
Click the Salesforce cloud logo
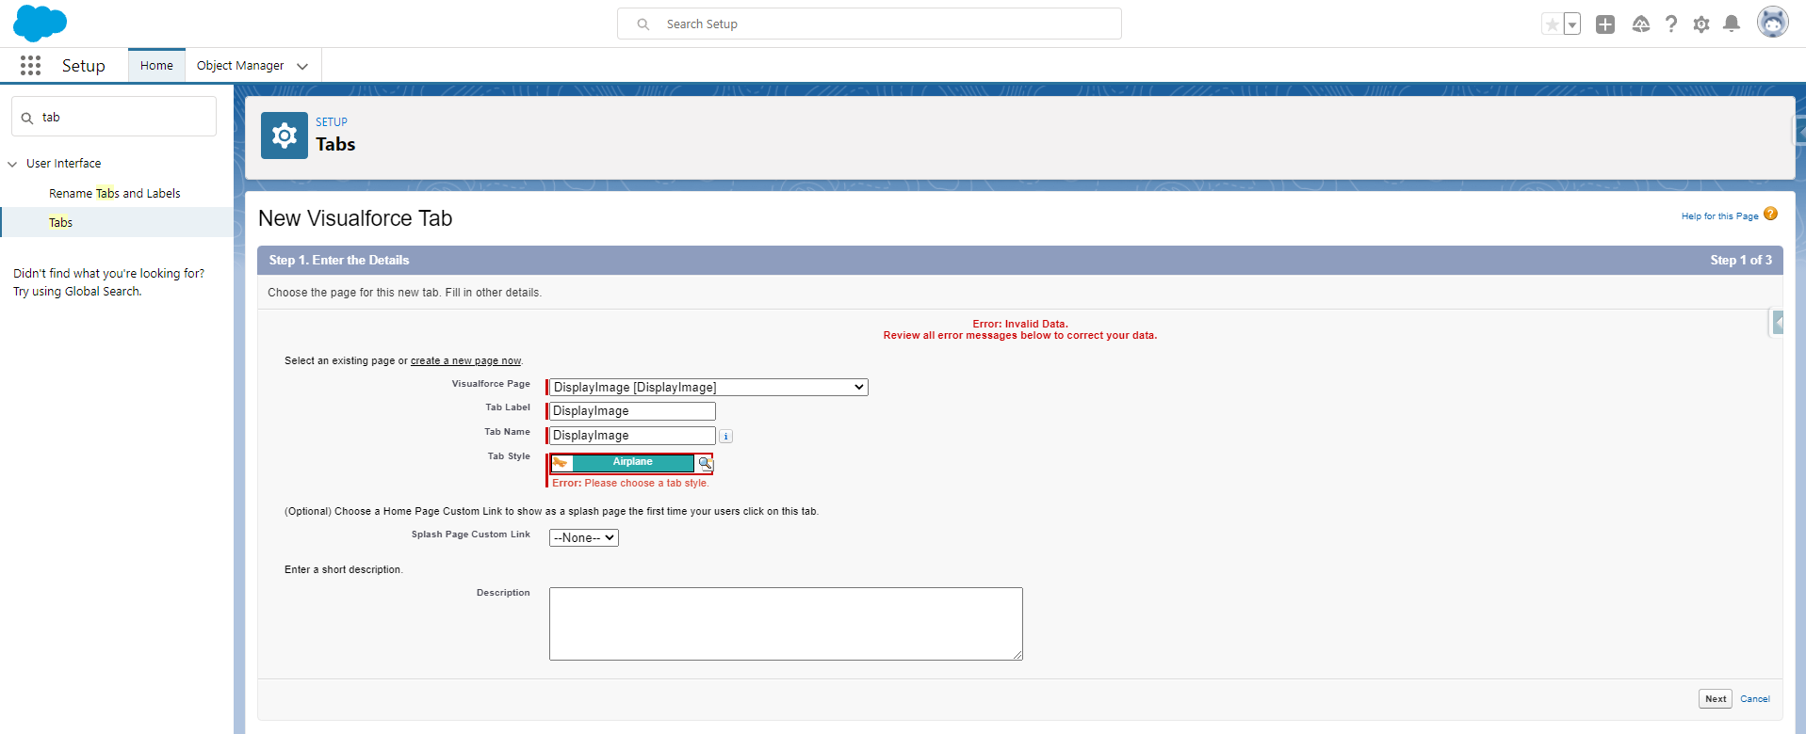pos(40,23)
